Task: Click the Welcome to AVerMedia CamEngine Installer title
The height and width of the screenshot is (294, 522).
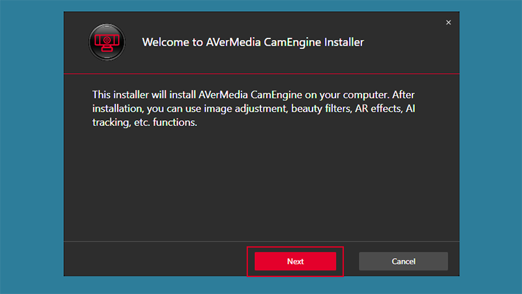Action: tap(253, 42)
